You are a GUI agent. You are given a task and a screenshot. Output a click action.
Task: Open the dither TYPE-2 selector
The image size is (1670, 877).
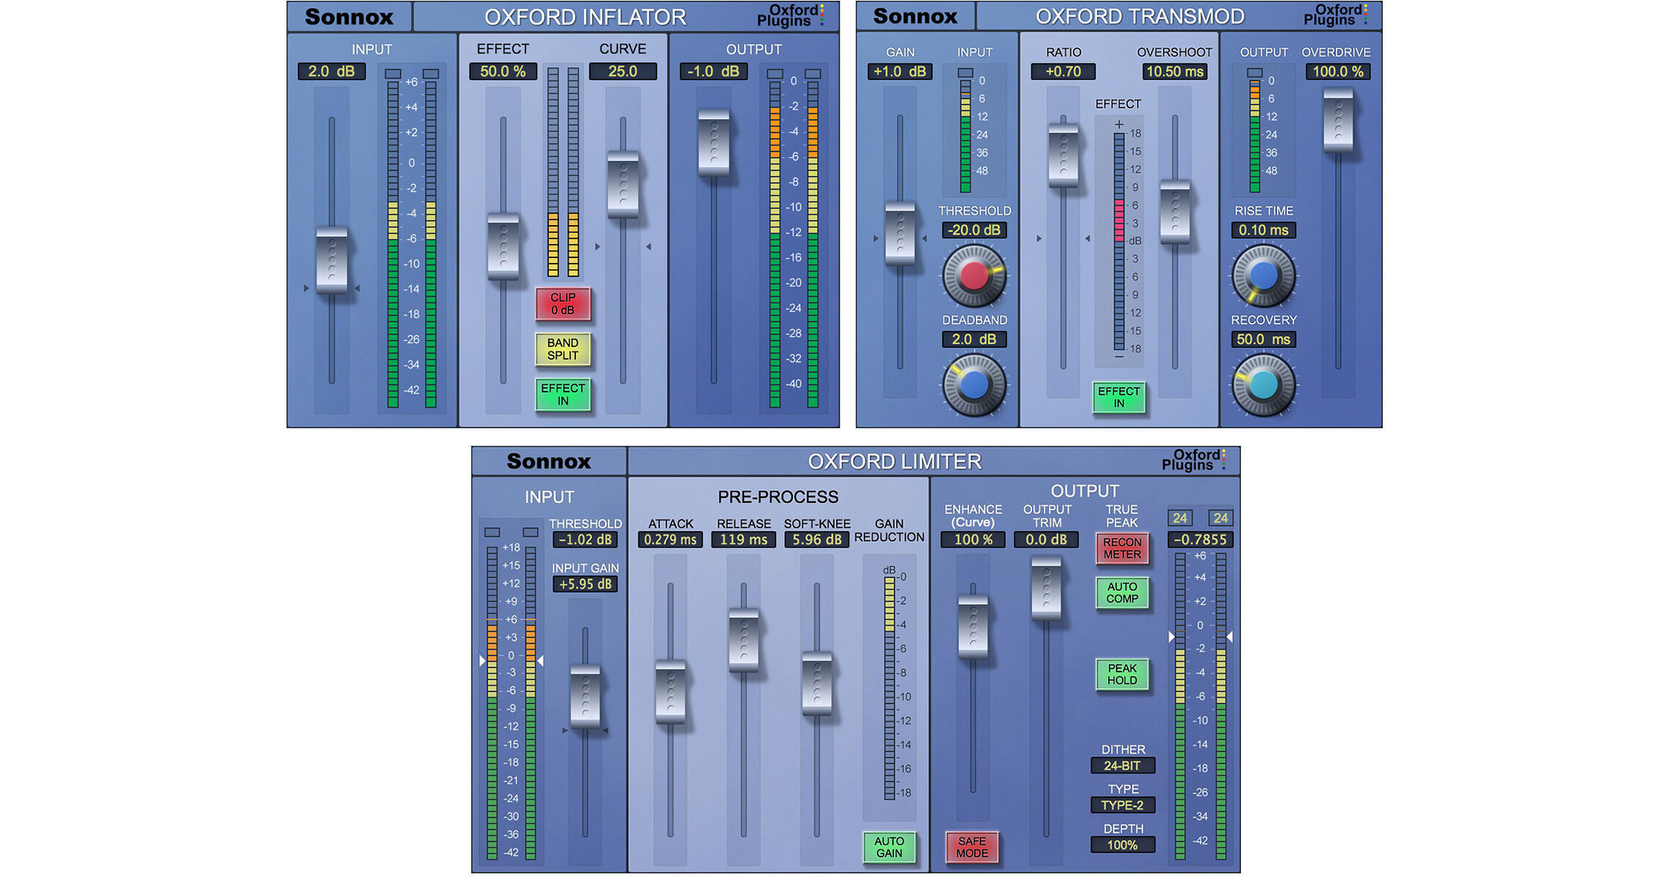(1123, 805)
